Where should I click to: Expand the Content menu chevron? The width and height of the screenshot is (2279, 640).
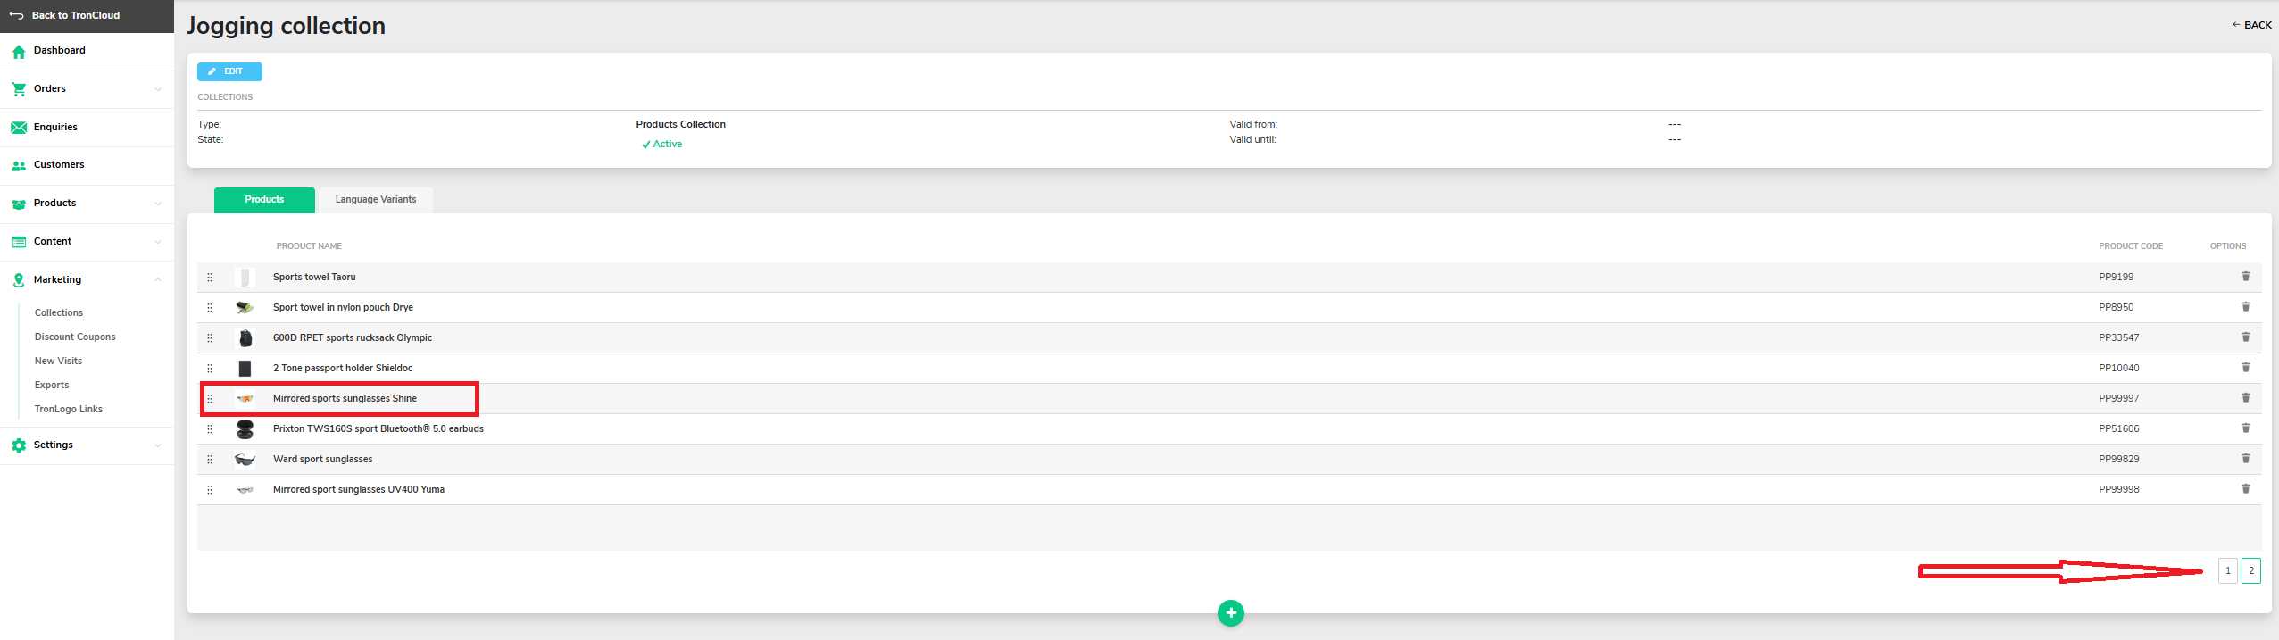(x=158, y=242)
